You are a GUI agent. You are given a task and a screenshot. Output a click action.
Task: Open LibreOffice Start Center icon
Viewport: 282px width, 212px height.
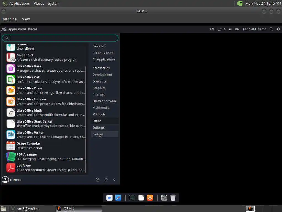11,123
